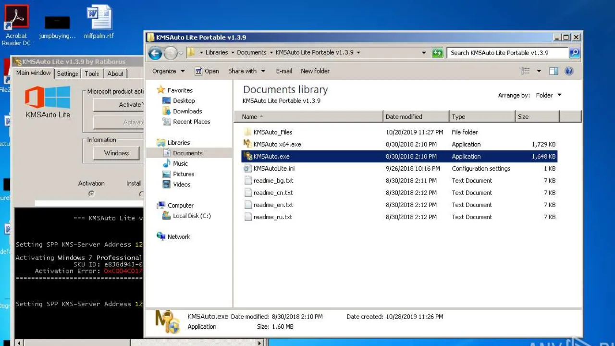
Task: Switch to KMSAuto Settings tab
Action: coord(67,74)
